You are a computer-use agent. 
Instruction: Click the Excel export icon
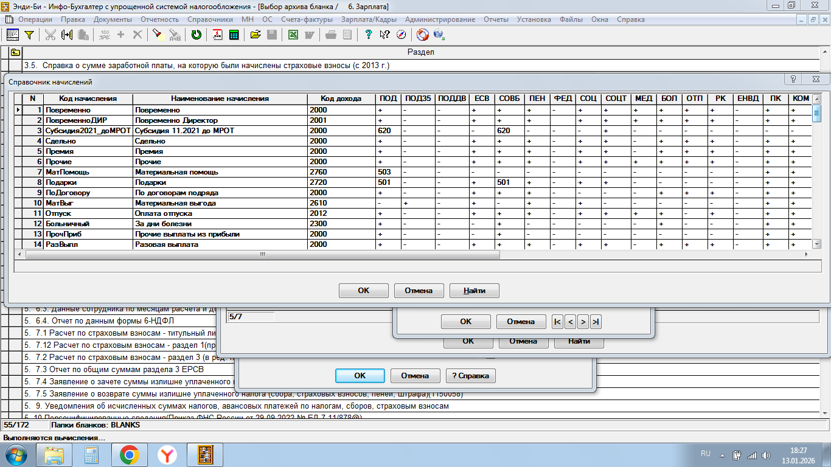point(293,35)
